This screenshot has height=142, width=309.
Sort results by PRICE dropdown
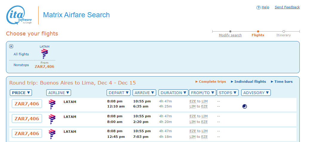(21, 93)
